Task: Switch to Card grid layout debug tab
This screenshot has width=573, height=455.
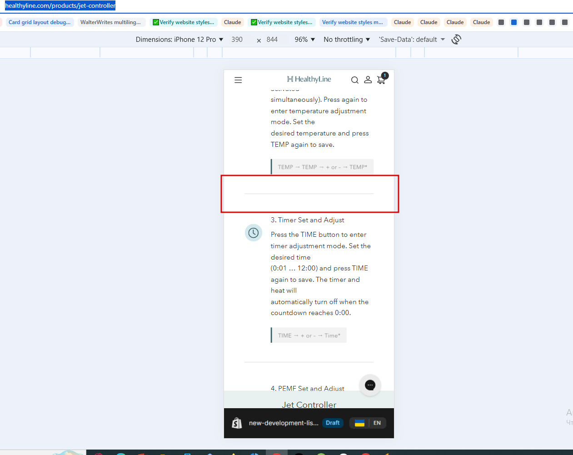Action: pyautogui.click(x=40, y=22)
